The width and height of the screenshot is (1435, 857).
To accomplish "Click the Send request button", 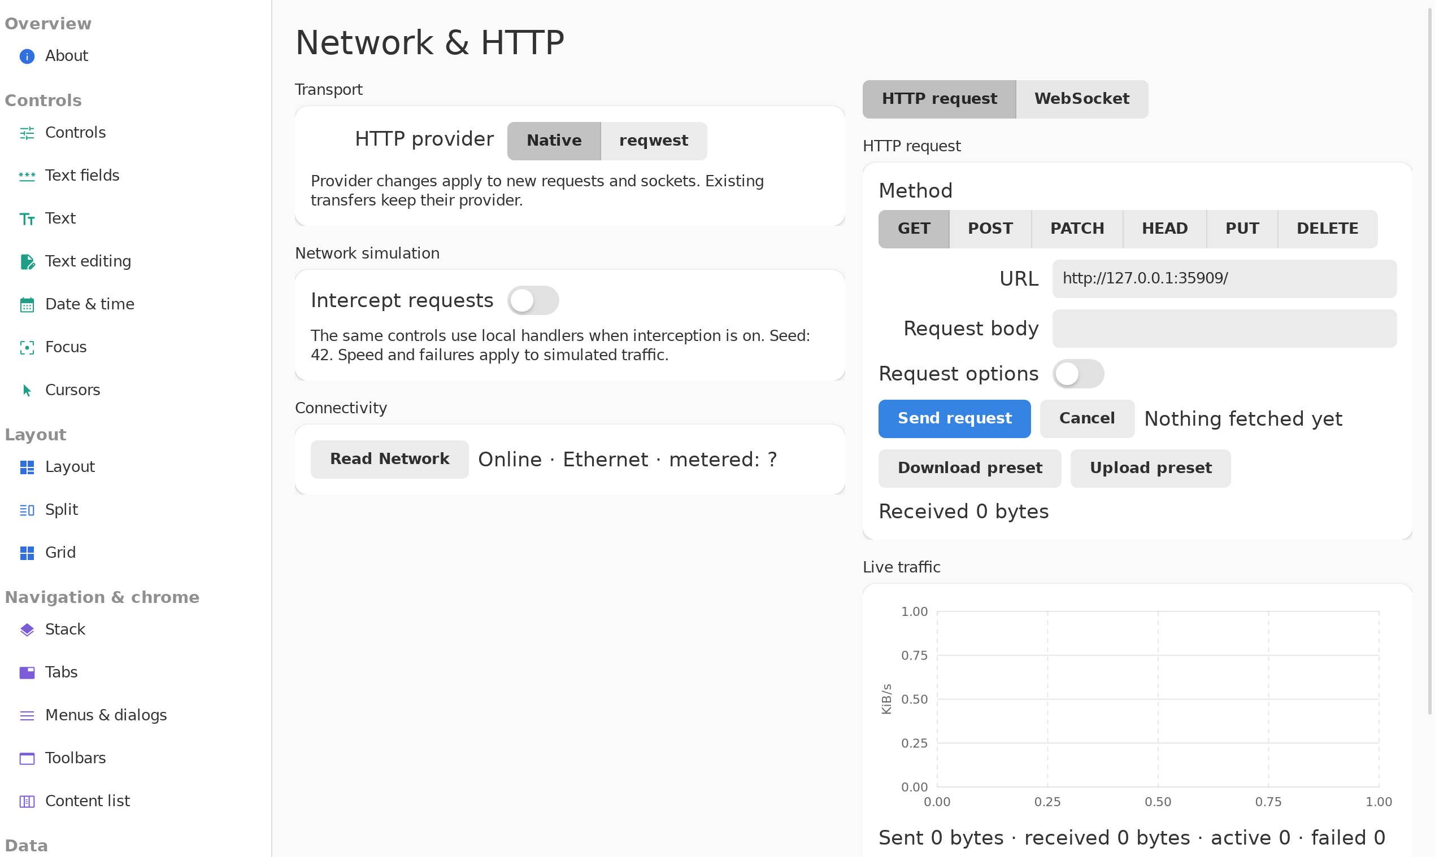I will 954,419.
